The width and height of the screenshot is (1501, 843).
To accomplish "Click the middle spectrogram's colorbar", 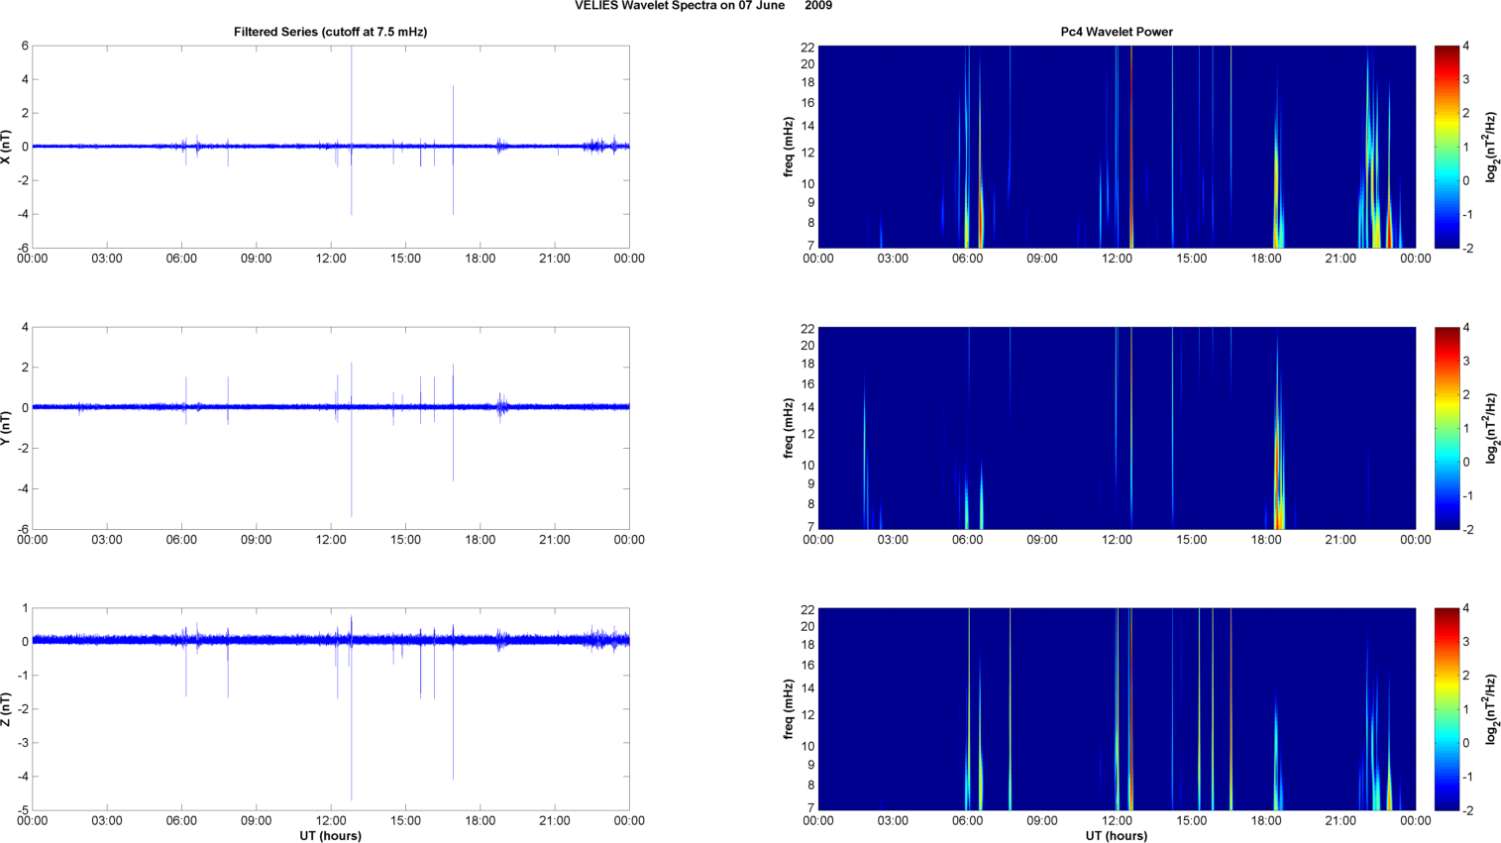I will 1446,428.
